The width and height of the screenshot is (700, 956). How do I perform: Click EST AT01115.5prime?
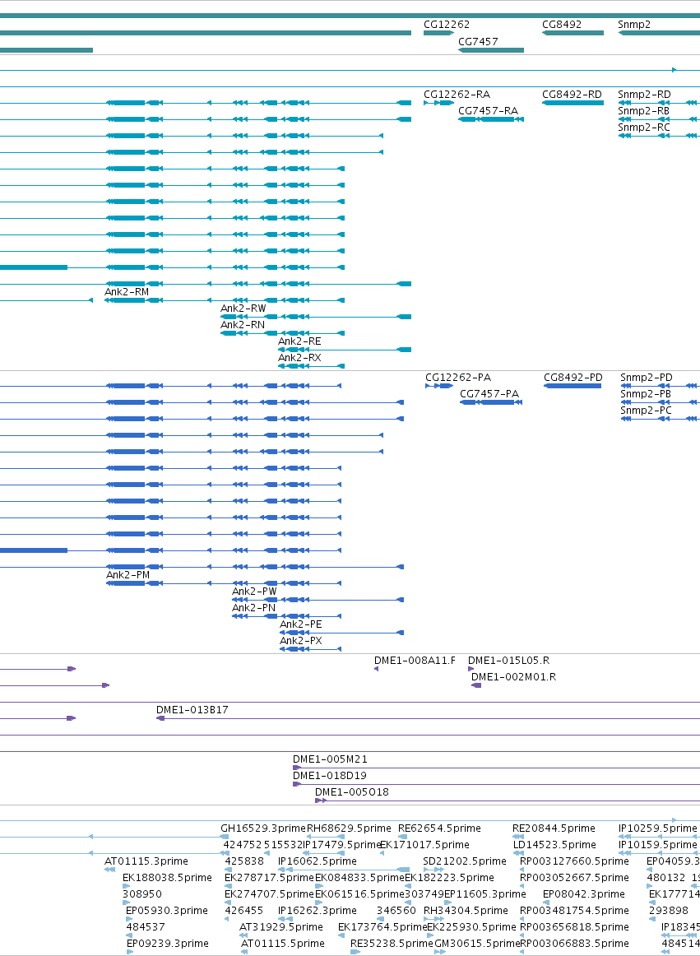pos(283,943)
